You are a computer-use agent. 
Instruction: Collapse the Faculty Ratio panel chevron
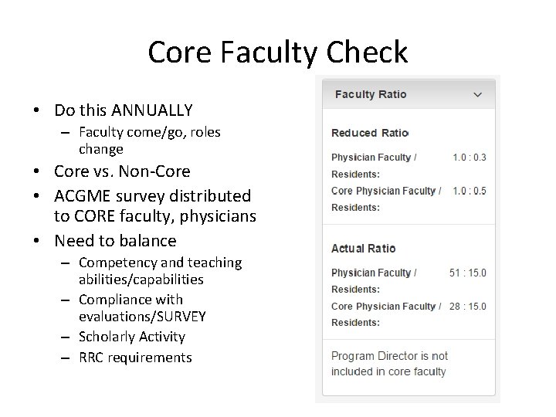tap(477, 95)
